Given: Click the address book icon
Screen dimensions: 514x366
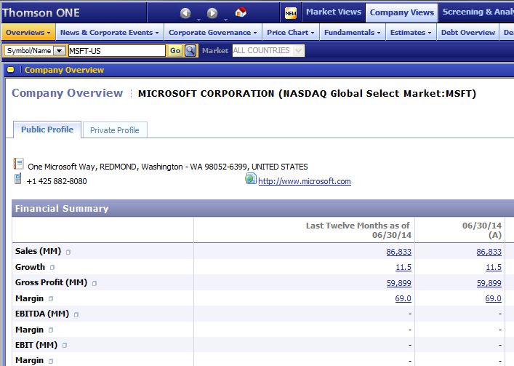Looking at the screenshot, I should point(18,163).
